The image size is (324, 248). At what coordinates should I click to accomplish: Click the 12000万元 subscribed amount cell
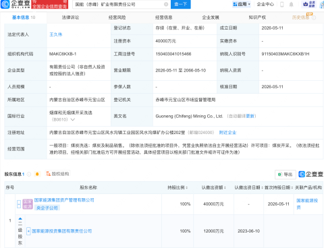point(213,231)
